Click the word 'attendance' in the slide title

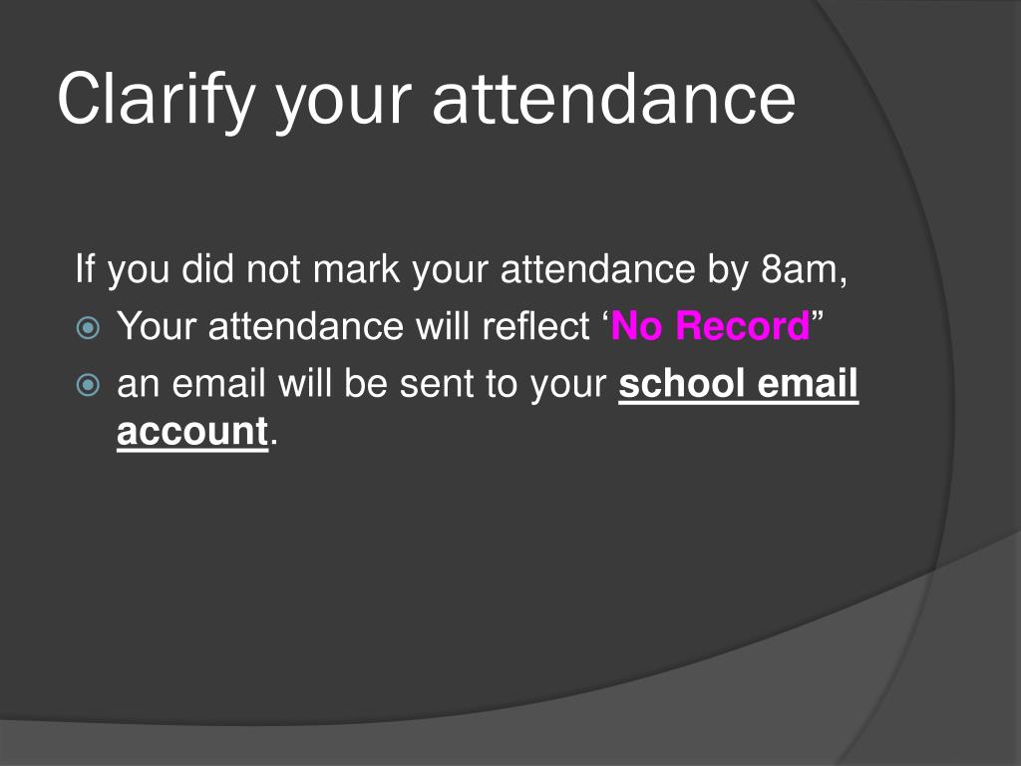tap(614, 99)
